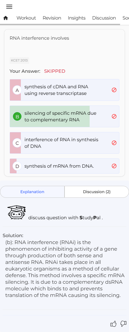Click the StudyPal robot icon

17,212
